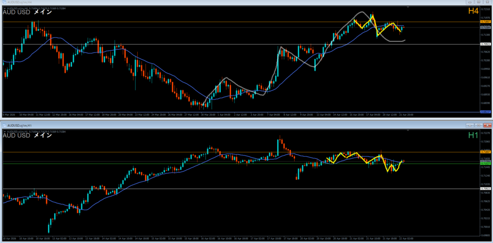Click the orange 0.71807 price tag on H4
The width and height of the screenshot is (493, 243).
[485, 22]
